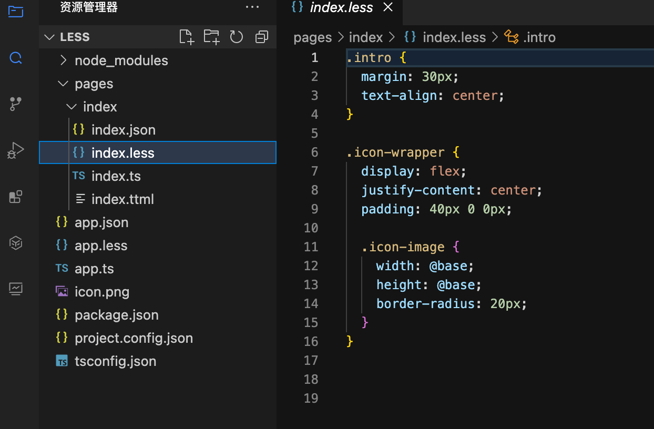This screenshot has height=429, width=654.
Task: Open index.ts in the file tree
Action: (x=116, y=176)
